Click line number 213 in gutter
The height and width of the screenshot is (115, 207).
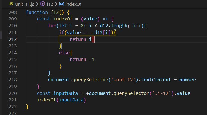tap(13, 46)
